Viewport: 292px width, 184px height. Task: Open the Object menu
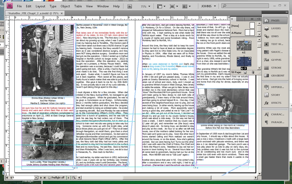[x=65, y=6]
